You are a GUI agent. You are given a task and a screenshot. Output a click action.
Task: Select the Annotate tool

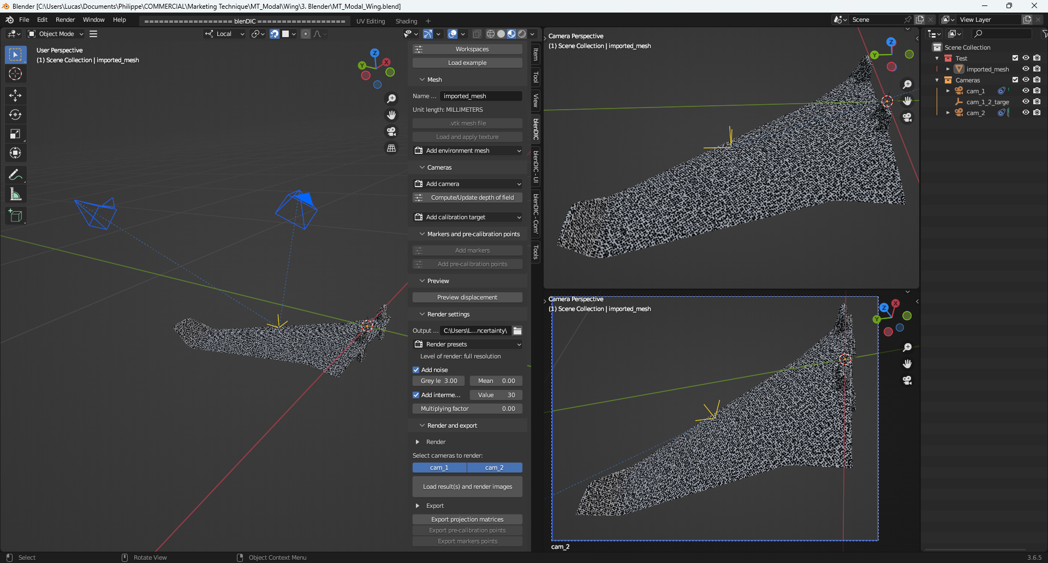pos(15,175)
